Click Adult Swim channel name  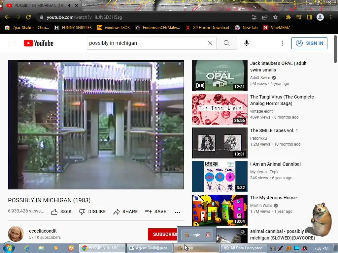click(x=260, y=78)
